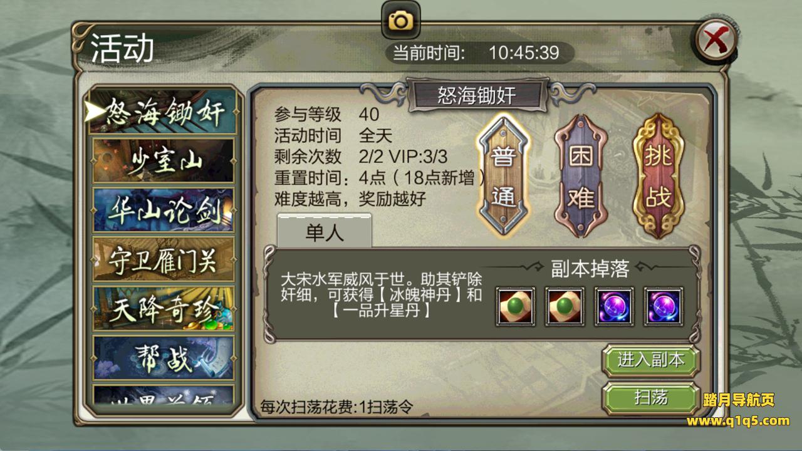Screen dimensions: 802x451
Task: Select 普通 difficulty plaque
Action: pos(504,175)
